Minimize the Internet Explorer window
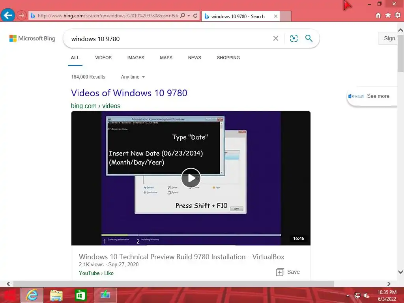 click(x=369, y=4)
